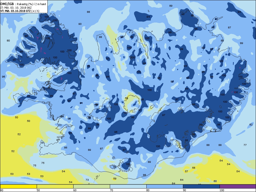Screen dimensions: 256x192
Task: Click the map value "81" on the southwest peninsula
Action: pos(43,143)
